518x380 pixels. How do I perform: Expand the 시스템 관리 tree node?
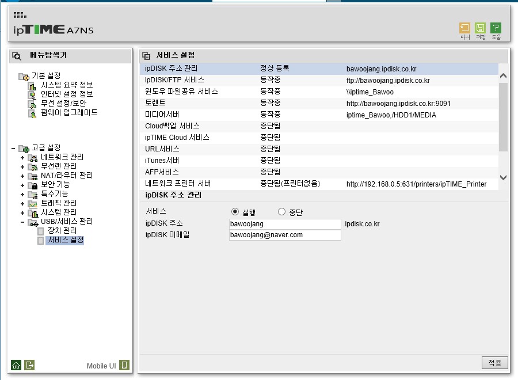tap(22, 213)
